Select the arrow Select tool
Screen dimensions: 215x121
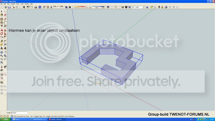point(2,12)
